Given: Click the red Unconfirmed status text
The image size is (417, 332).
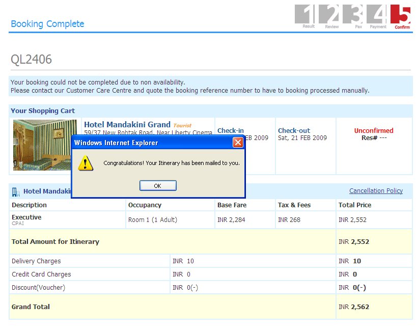Looking at the screenshot, I should pyautogui.click(x=374, y=130).
